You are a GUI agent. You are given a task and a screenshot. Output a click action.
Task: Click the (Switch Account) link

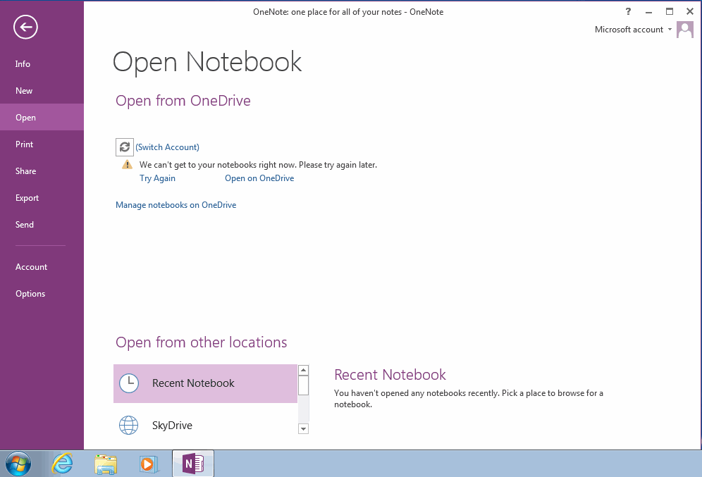[x=168, y=147]
